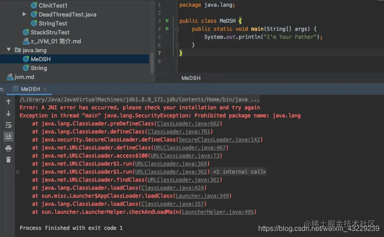Open the URLClassLoader.java:362 link
The height and width of the screenshot is (237, 384).
click(171, 172)
